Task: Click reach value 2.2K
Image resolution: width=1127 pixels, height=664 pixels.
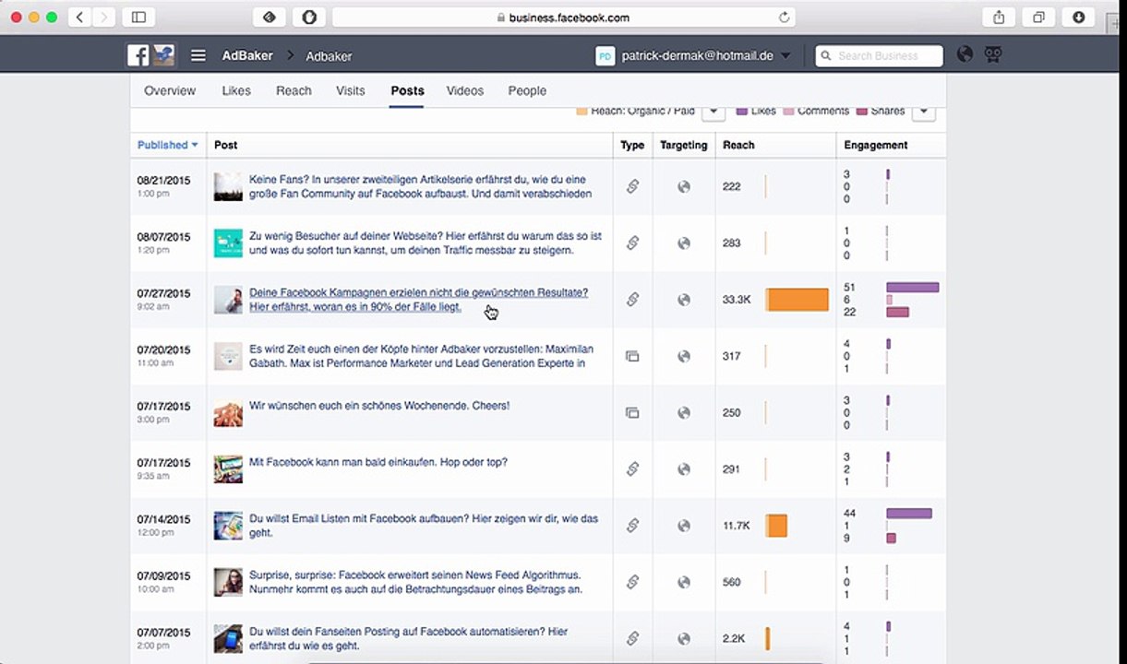Action: click(734, 638)
